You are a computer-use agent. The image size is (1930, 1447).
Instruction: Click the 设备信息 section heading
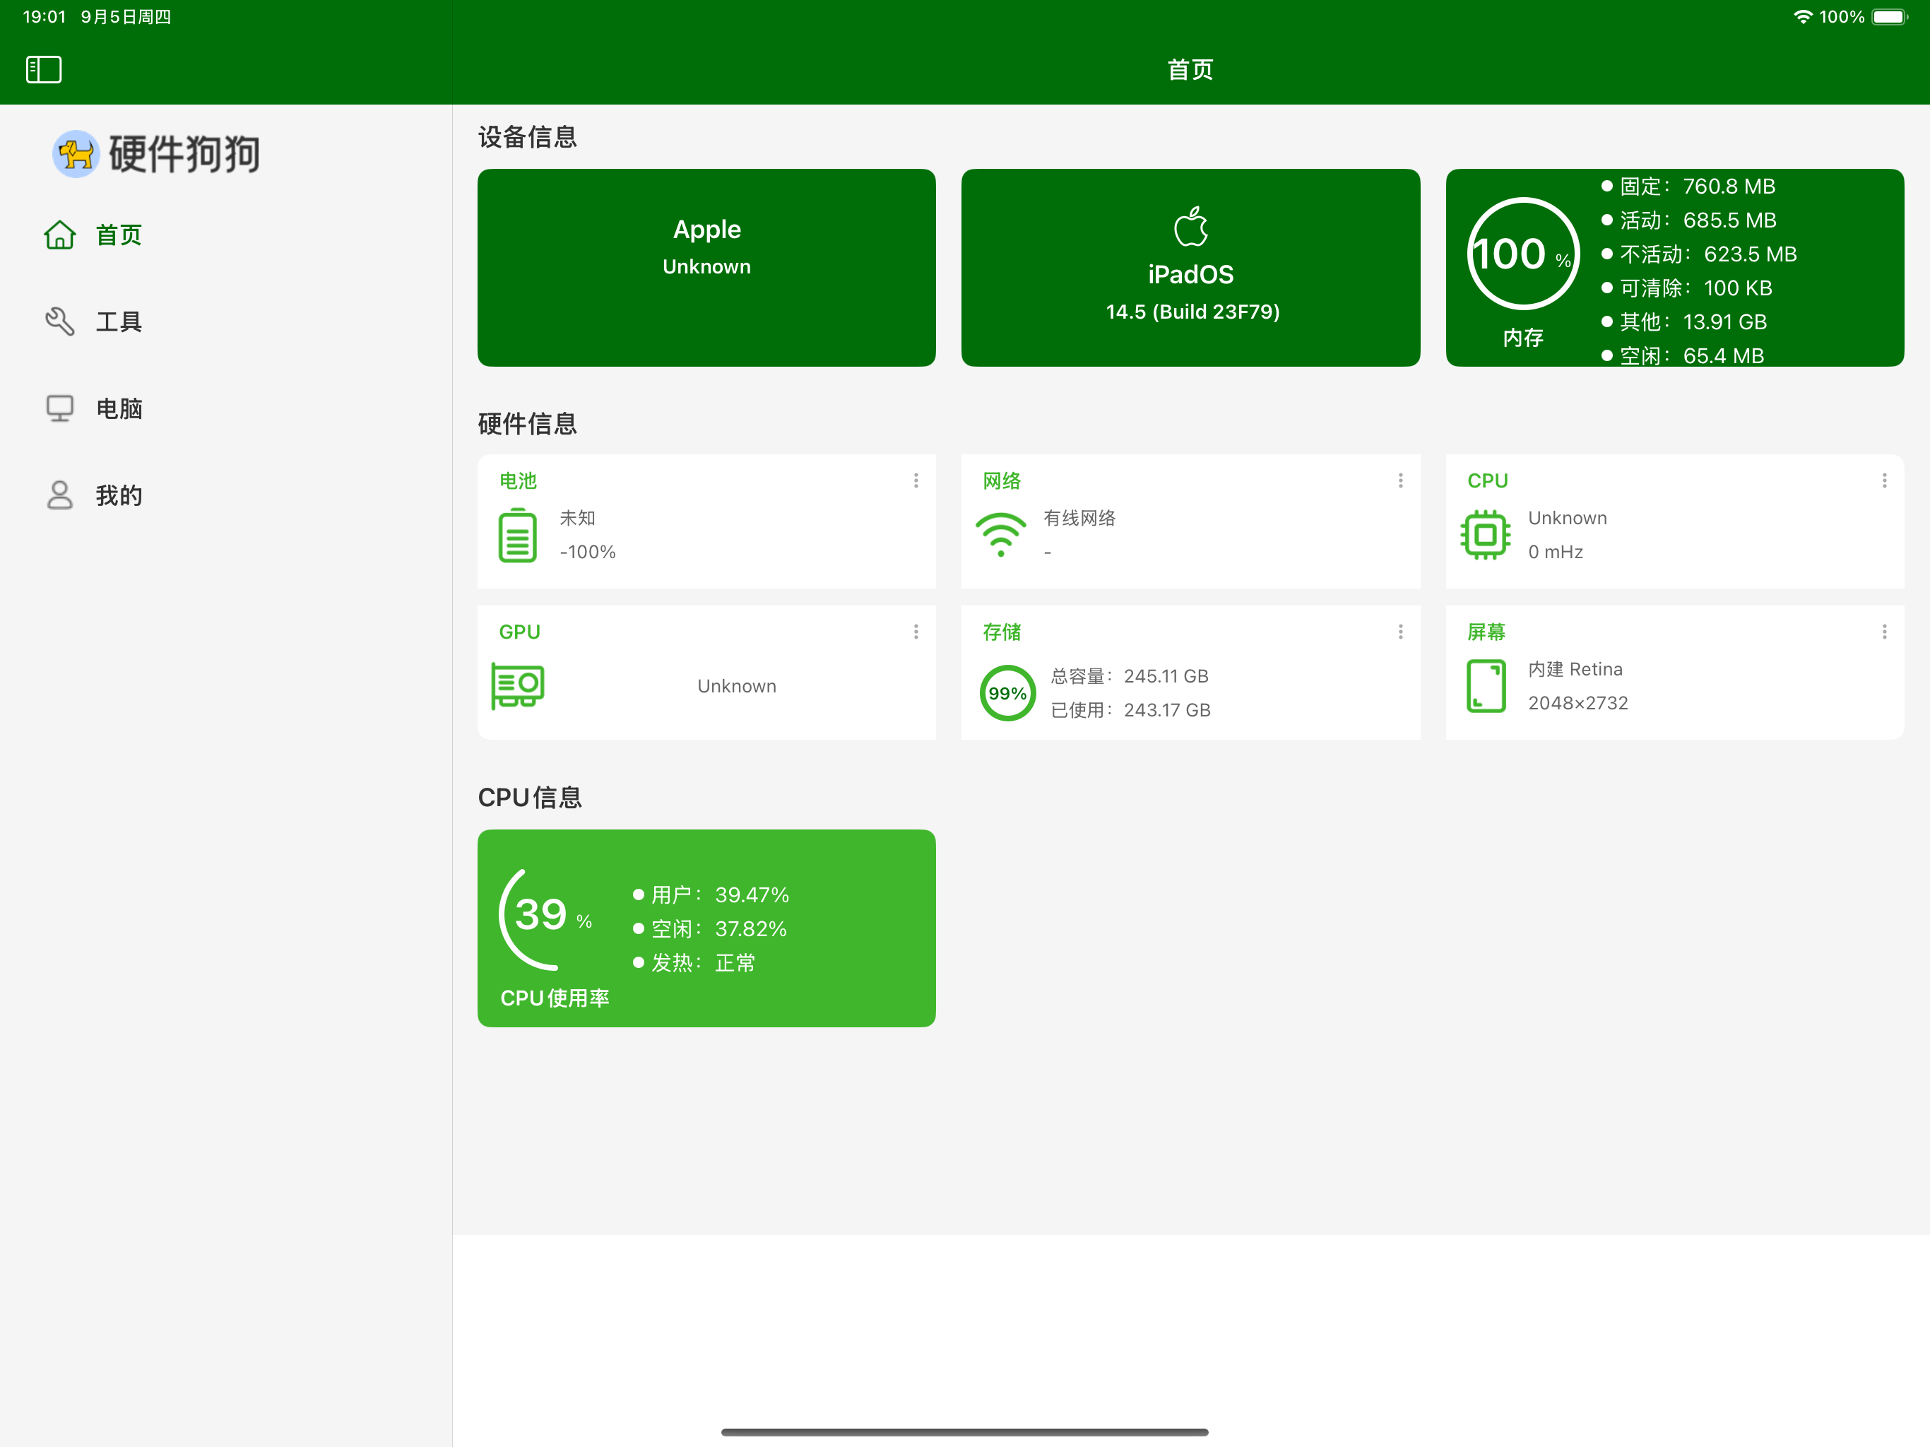pyautogui.click(x=527, y=137)
